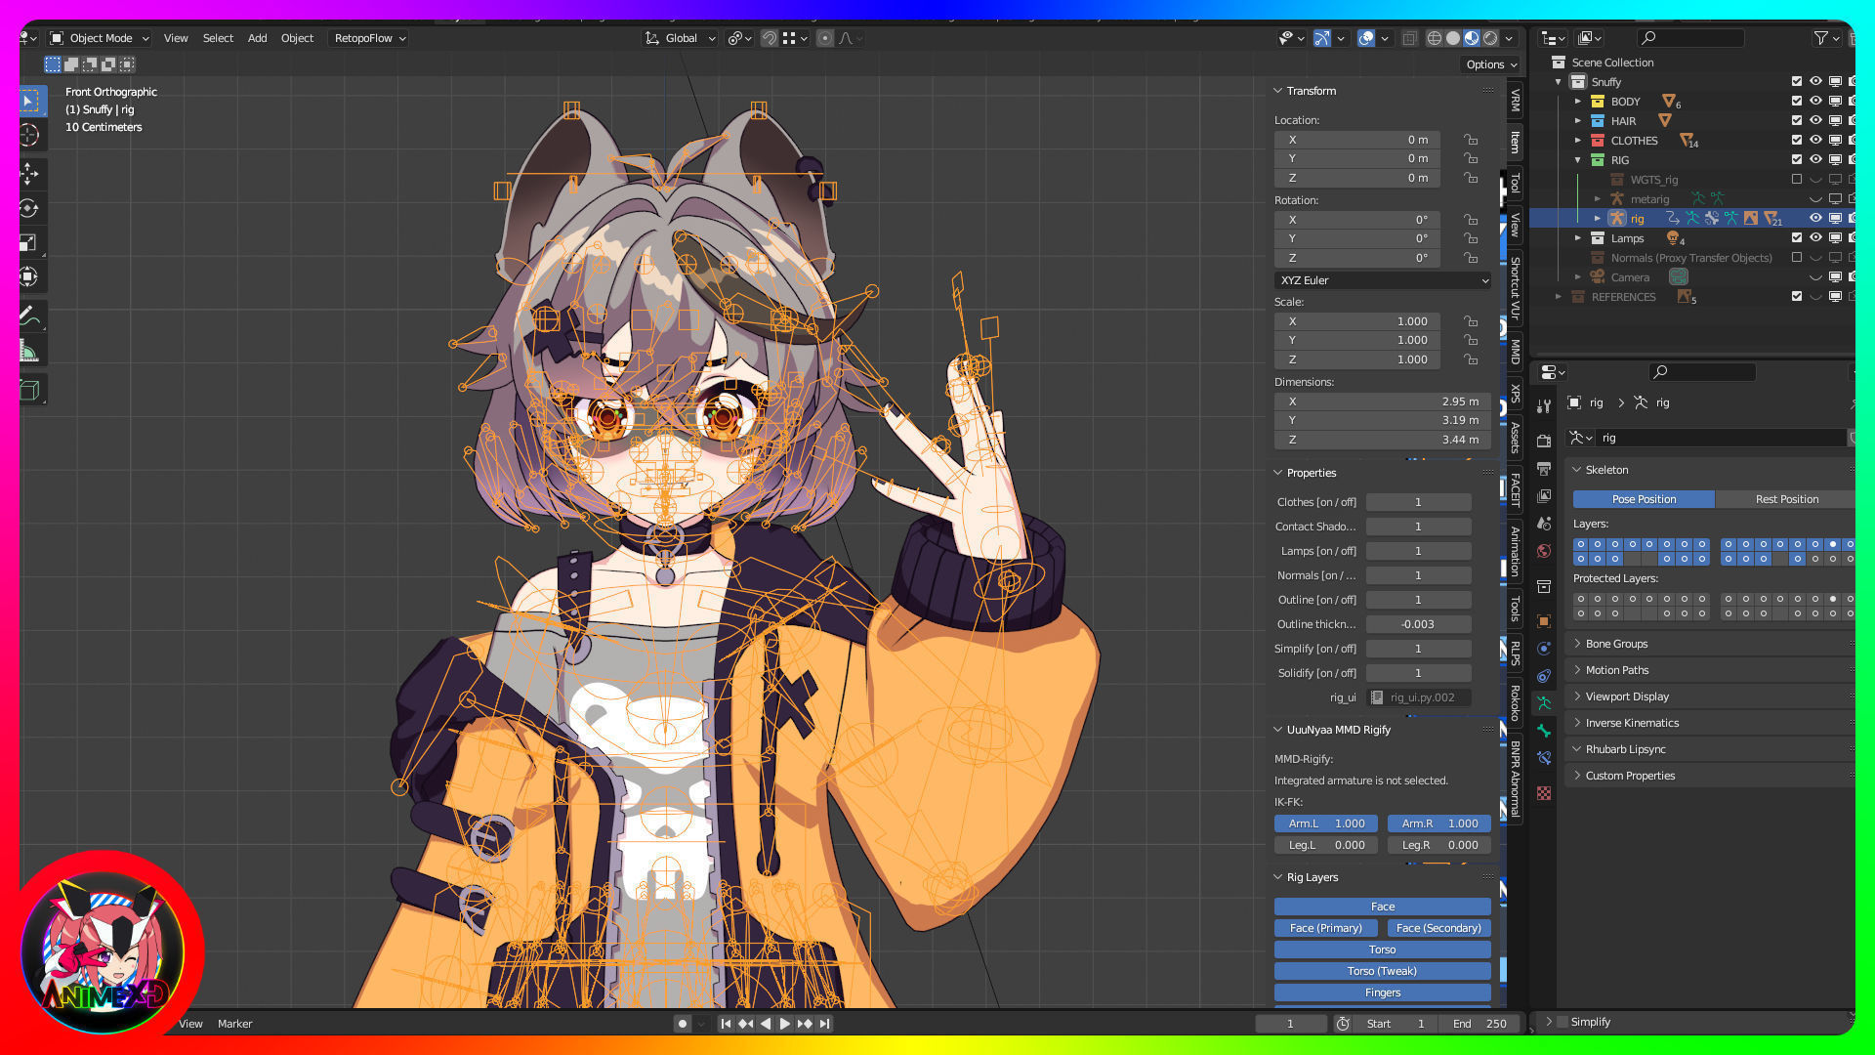Open the RetopoFlow menu
Screen dimensions: 1875x1055
[x=368, y=38]
